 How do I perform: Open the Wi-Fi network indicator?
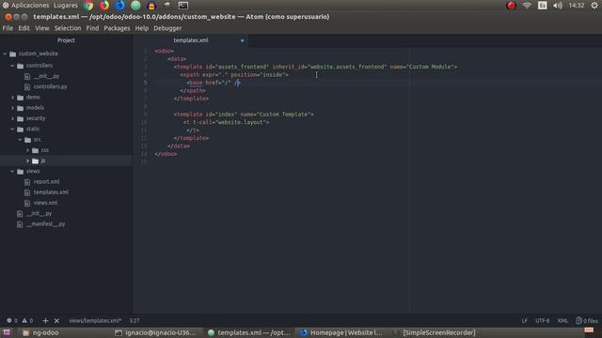click(x=527, y=6)
